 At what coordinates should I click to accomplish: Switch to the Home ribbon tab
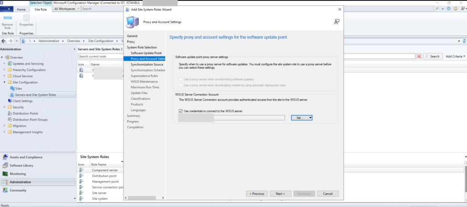[21, 9]
